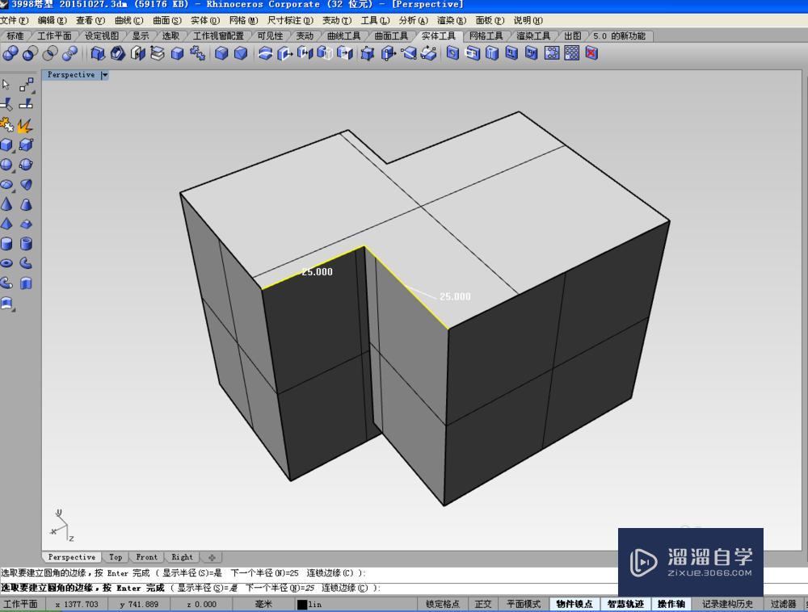The height and width of the screenshot is (612, 808).
Task: Switch to the Right viewport tab
Action: pos(182,557)
